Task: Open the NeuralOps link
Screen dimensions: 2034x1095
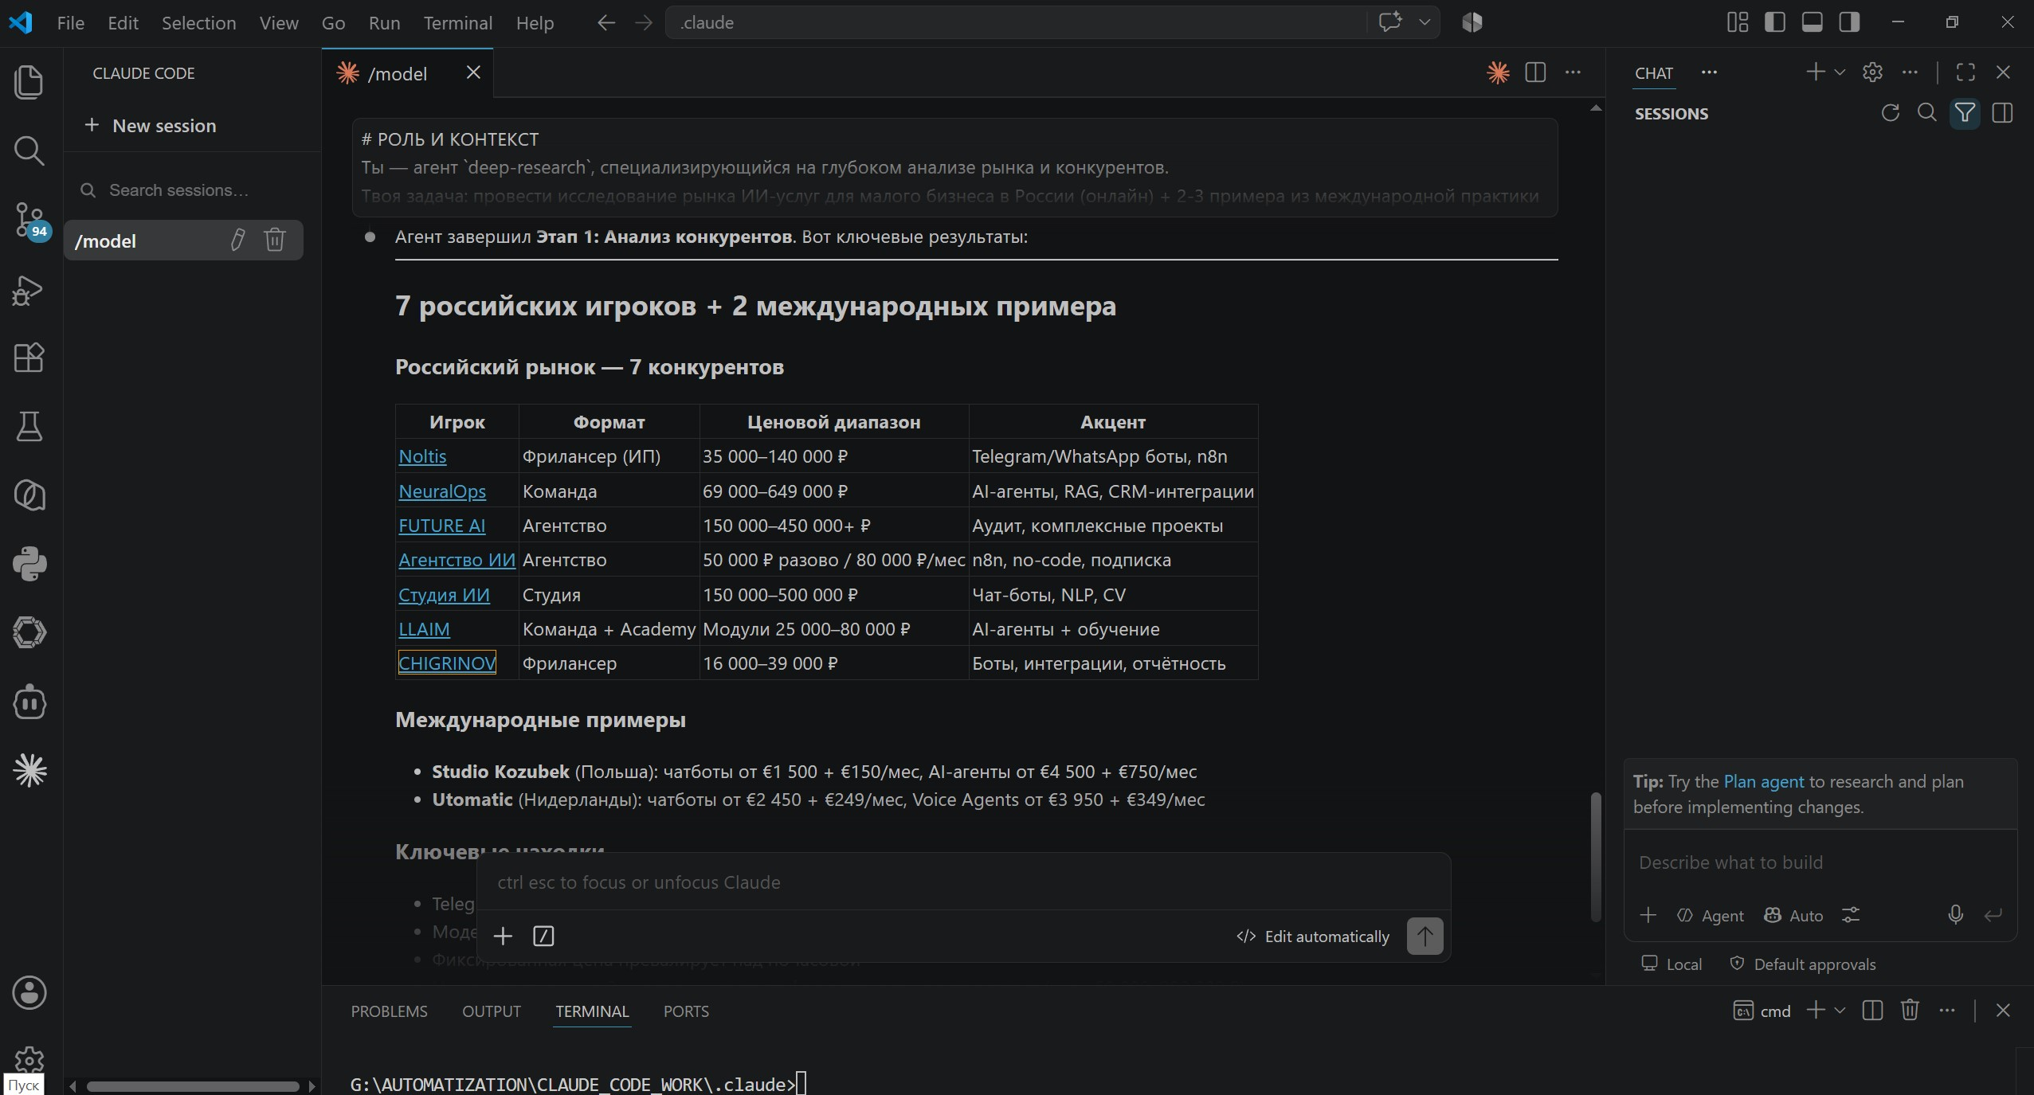Action: point(442,491)
